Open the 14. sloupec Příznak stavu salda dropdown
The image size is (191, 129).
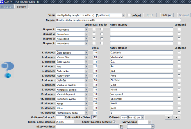pos(86,113)
